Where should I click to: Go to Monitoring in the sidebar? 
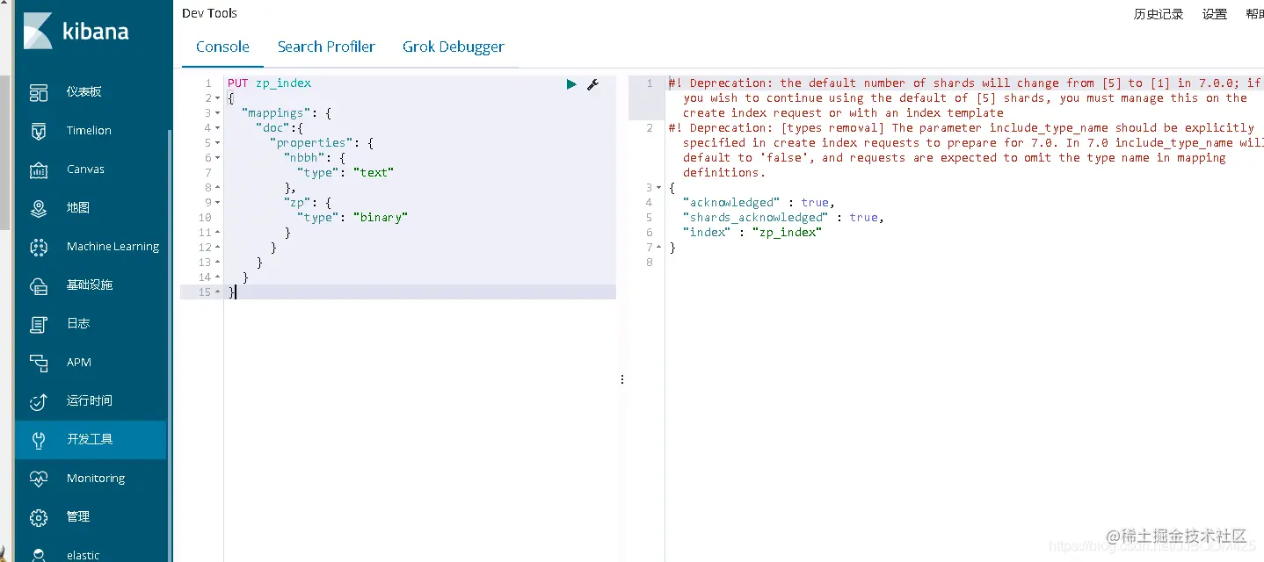point(96,479)
